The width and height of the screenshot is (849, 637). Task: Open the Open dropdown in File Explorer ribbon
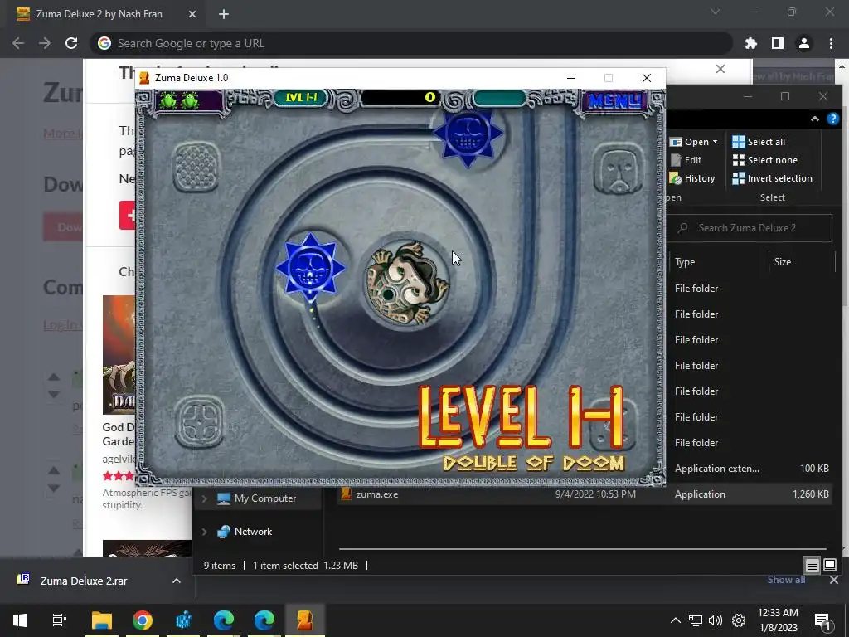click(694, 142)
